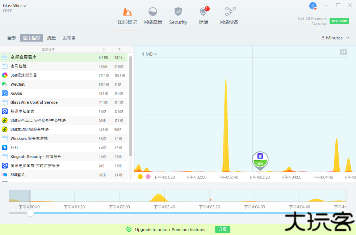Image resolution: width=356 pixels, height=235 pixels.
Task: Click the Get All Premium Features text
Action: 313,21
